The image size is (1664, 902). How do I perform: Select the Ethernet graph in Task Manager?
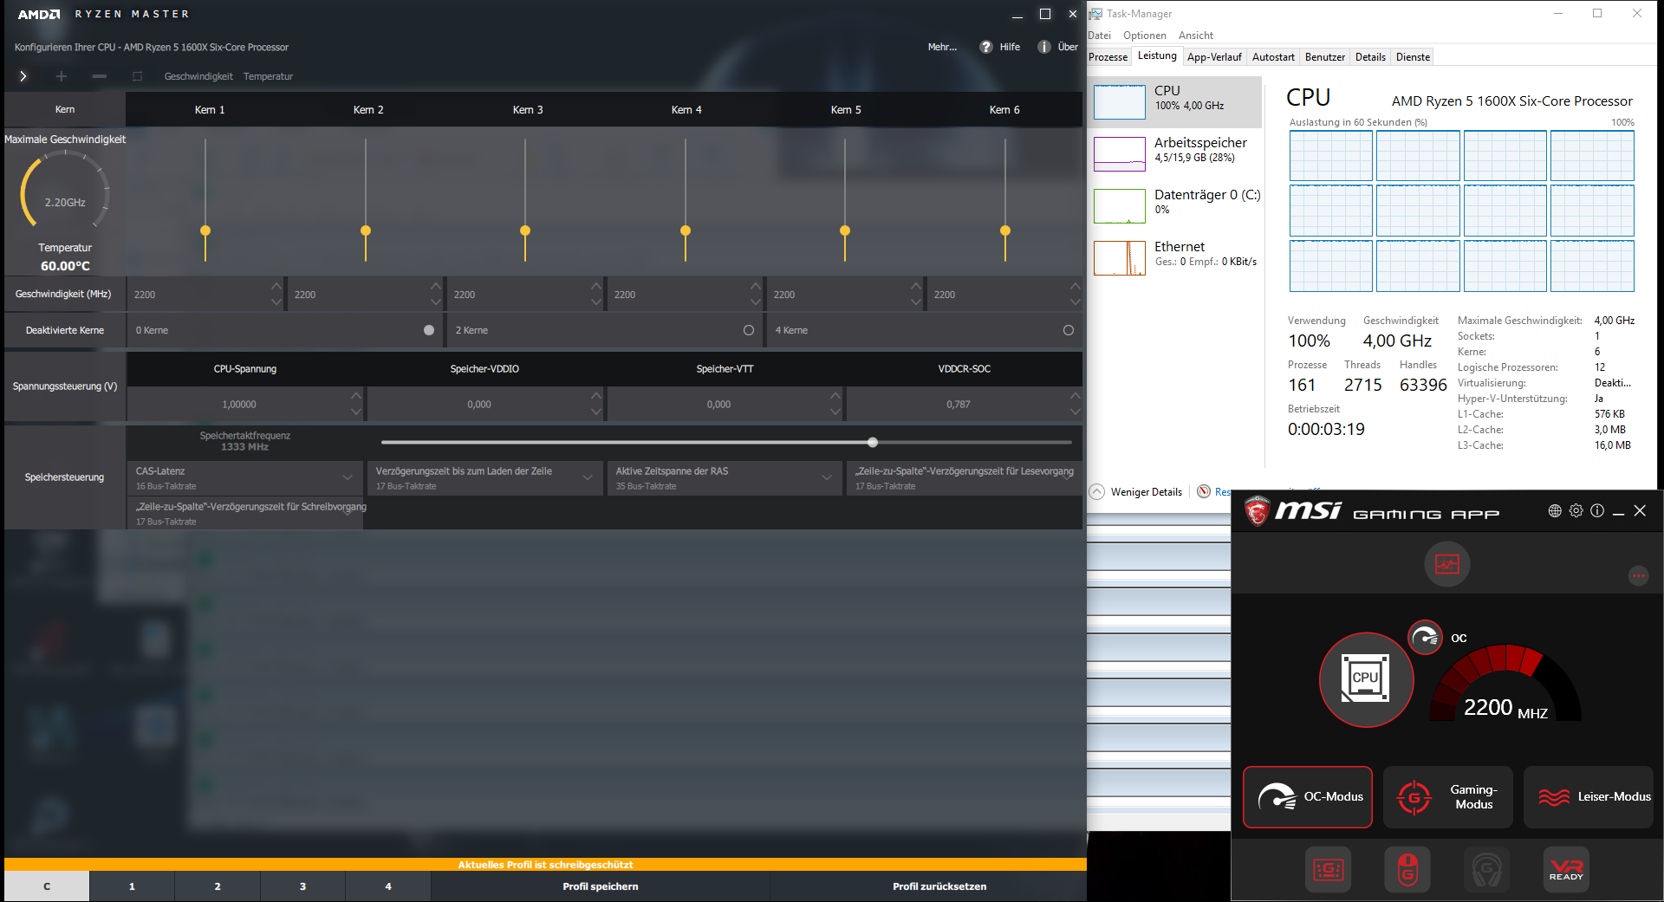1119,258
